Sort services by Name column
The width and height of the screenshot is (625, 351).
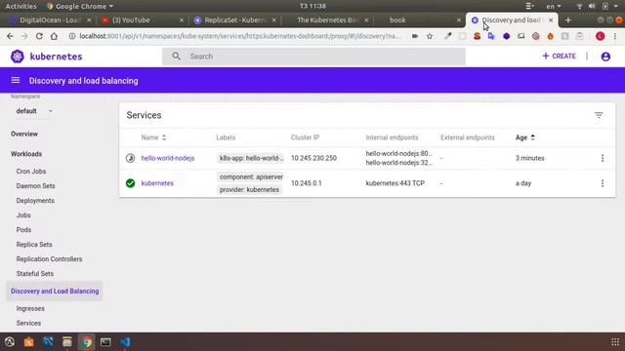coord(153,137)
